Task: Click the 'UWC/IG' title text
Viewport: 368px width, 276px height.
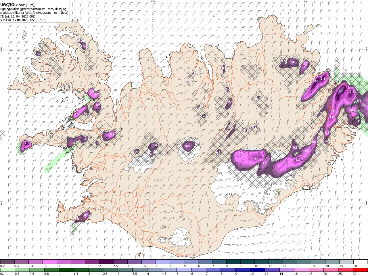Action: 7,5
